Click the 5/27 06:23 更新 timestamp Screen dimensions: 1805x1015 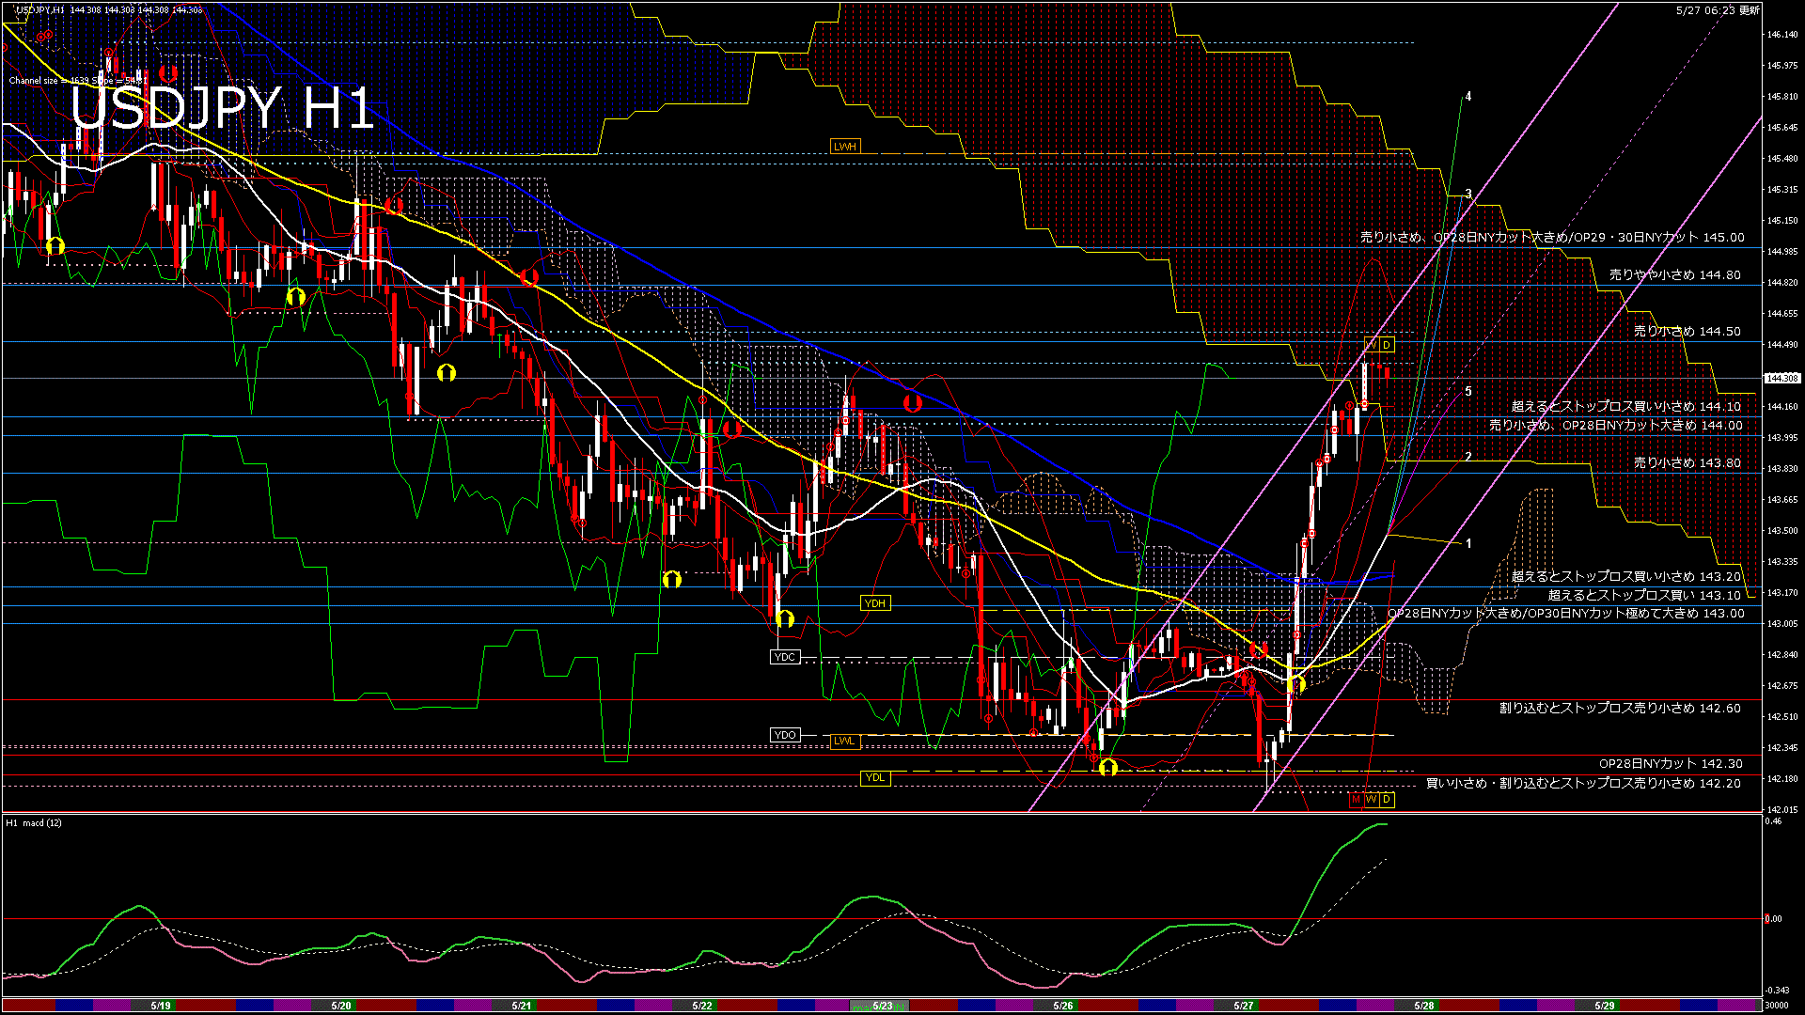[x=1717, y=10]
